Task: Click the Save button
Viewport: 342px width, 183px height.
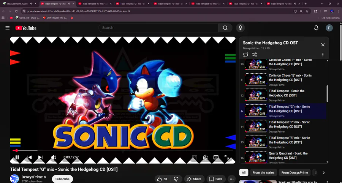Action: click(216, 179)
